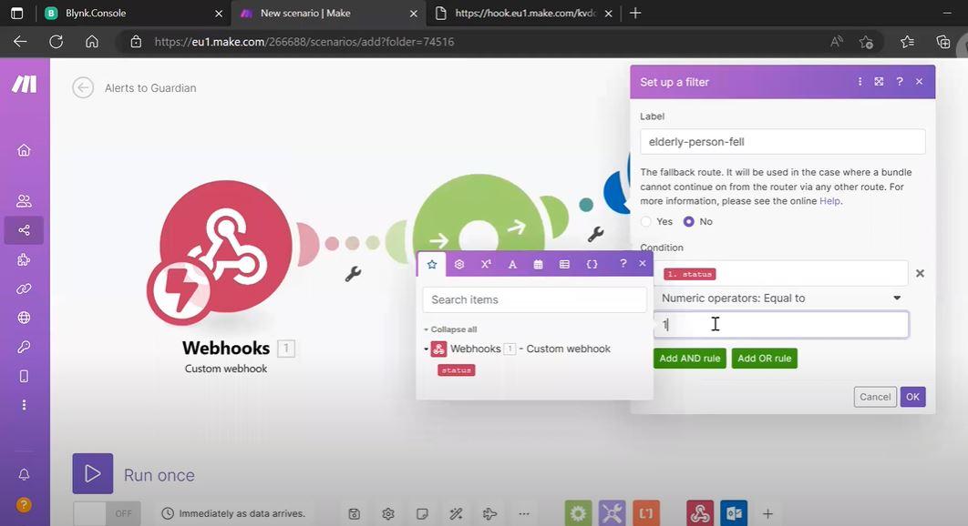Switch to the Math functions X¹ tab
The width and height of the screenshot is (968, 526).
tap(486, 264)
